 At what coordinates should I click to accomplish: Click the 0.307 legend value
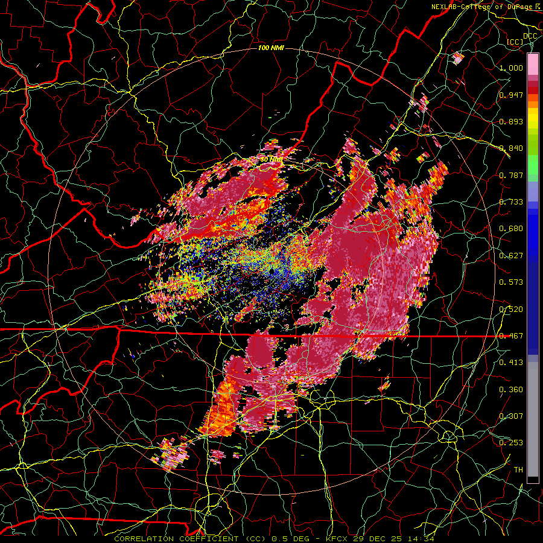click(x=511, y=416)
